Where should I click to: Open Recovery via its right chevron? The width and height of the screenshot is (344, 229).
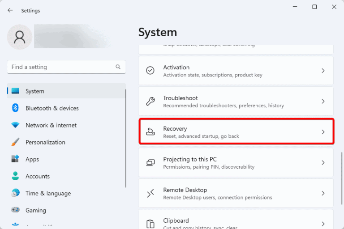pyautogui.click(x=323, y=132)
